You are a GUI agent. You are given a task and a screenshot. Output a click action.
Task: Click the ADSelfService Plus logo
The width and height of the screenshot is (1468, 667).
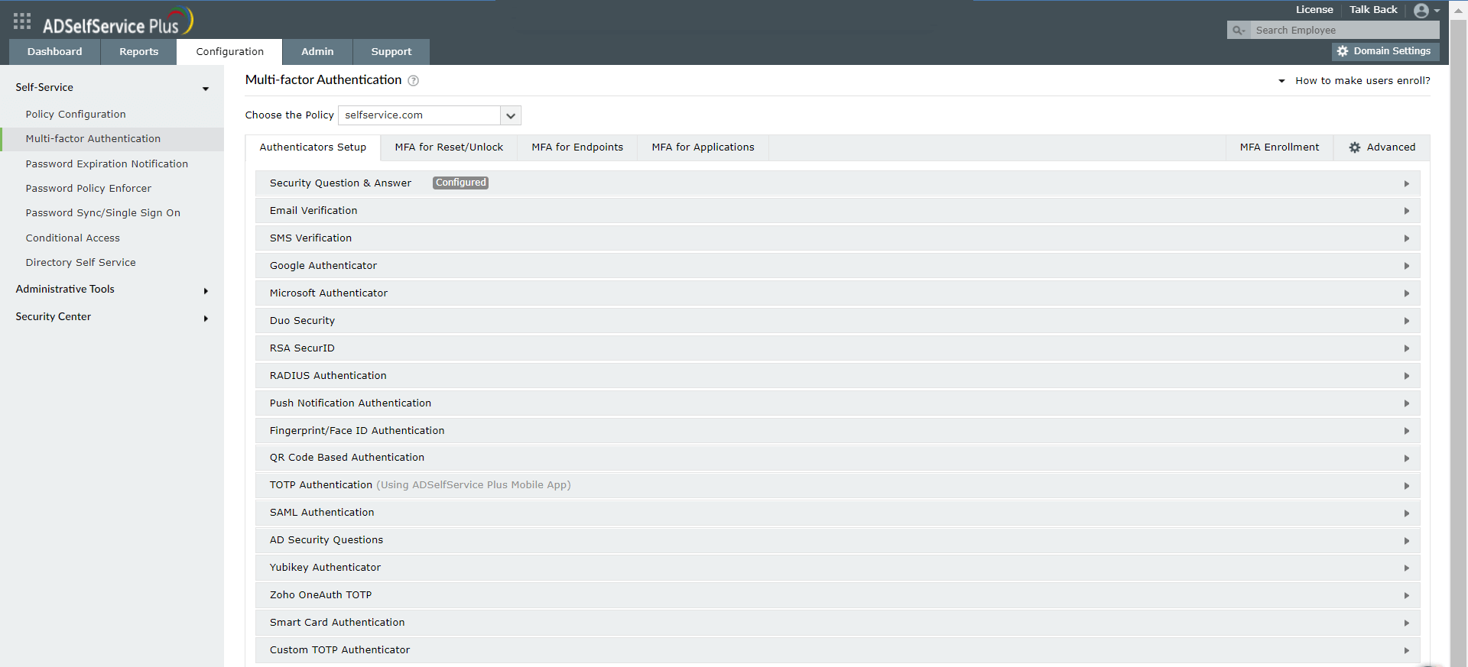click(118, 21)
